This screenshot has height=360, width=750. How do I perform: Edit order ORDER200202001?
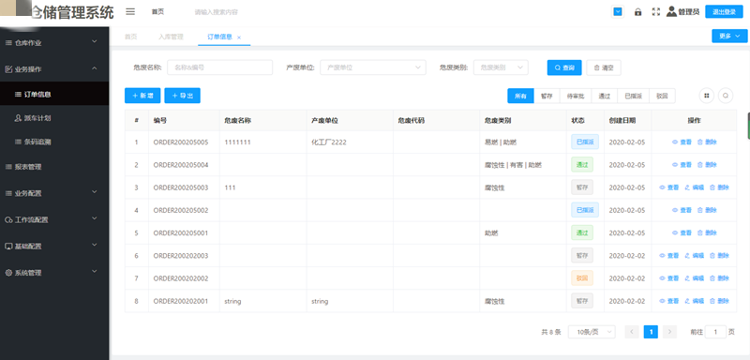(695, 301)
